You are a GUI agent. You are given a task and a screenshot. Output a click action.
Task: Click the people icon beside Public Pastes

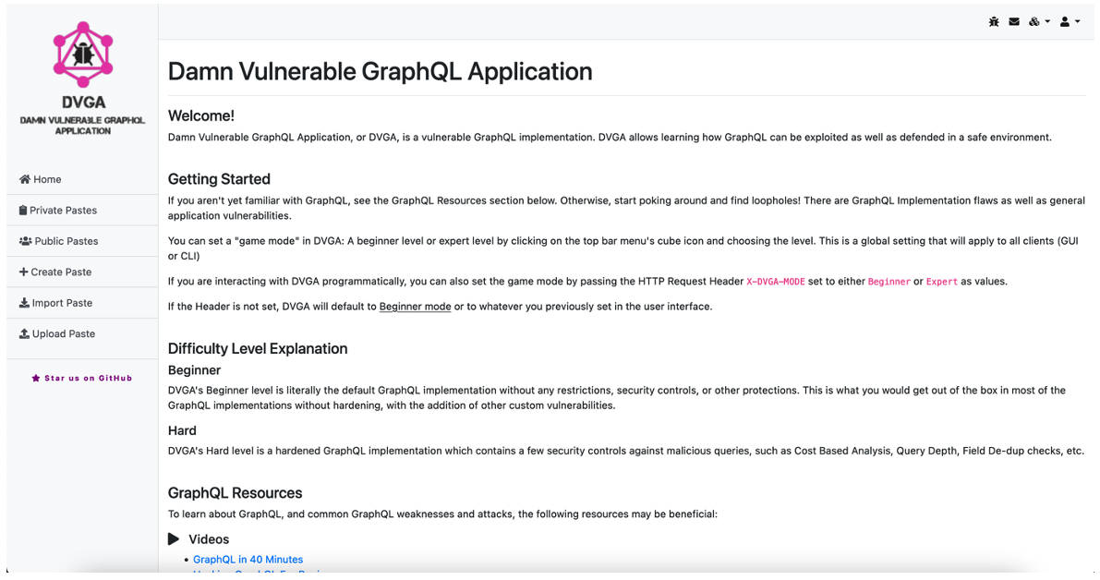(25, 241)
